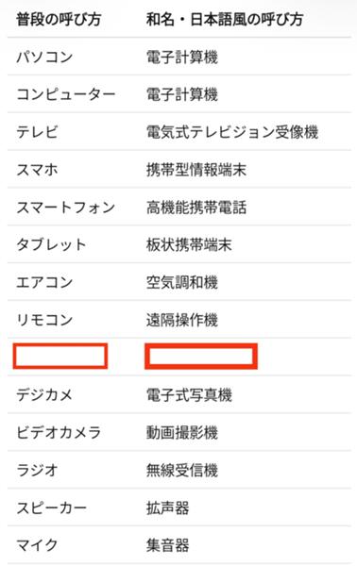This screenshot has width=357, height=566.
Task: Select the デジカメ row label
Action: [x=44, y=395]
